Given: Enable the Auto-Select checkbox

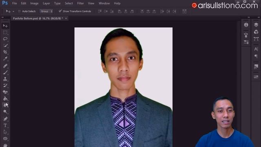Looking at the screenshot, I should point(19,11).
